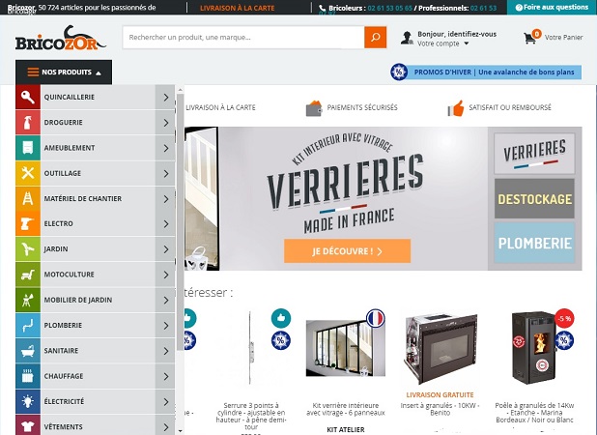The width and height of the screenshot is (597, 435).
Task: Open the Ameublement category
Action: click(x=96, y=148)
